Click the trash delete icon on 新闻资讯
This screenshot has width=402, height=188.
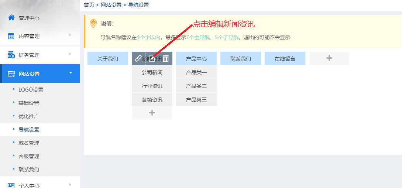pyautogui.click(x=166, y=58)
